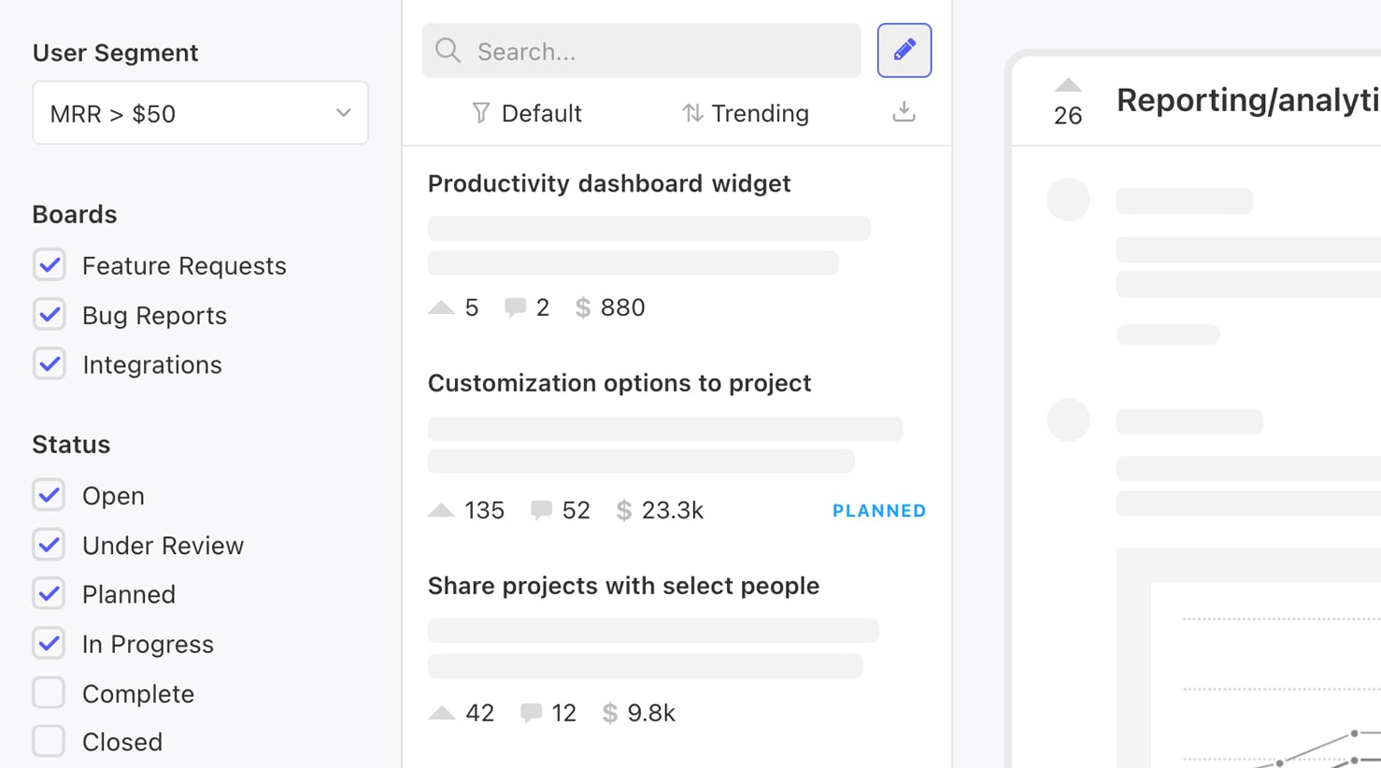Uncheck the Bug Reports board
The image size is (1381, 768).
(49, 314)
